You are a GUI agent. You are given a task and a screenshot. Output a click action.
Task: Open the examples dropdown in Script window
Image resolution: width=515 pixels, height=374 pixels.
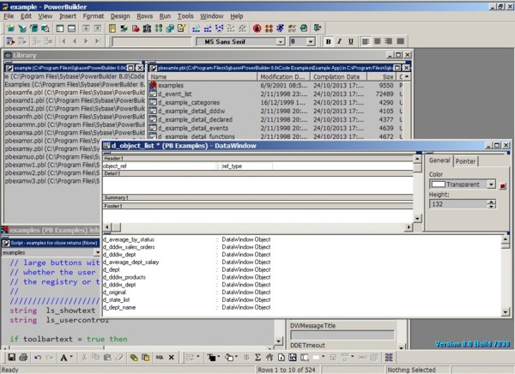tap(97, 252)
